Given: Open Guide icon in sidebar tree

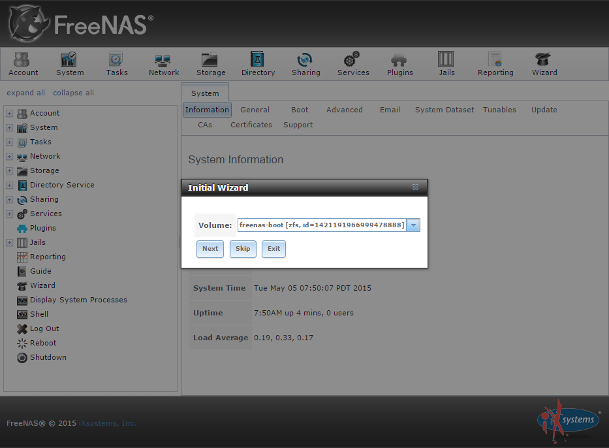Looking at the screenshot, I should click(22, 271).
